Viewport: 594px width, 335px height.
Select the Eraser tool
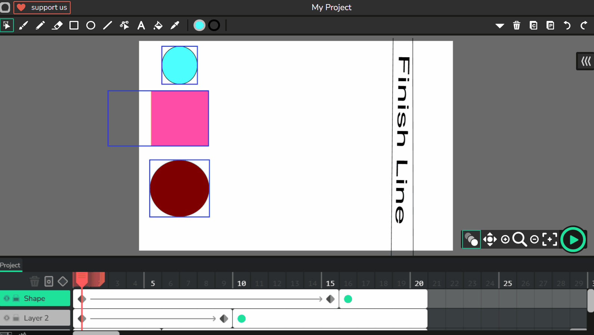(57, 25)
